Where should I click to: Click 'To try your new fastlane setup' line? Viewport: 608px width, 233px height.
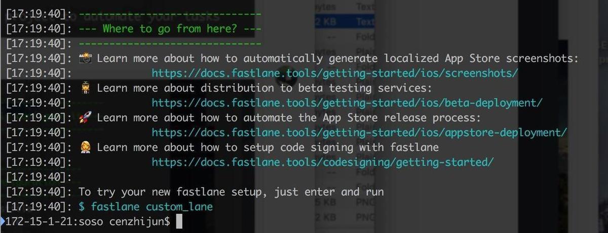tap(231, 192)
